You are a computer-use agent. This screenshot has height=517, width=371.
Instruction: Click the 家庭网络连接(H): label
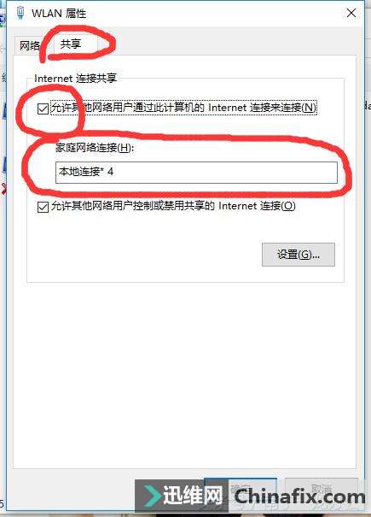click(x=95, y=148)
